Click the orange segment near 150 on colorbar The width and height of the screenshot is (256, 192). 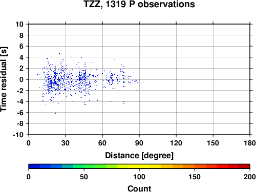[195, 166]
